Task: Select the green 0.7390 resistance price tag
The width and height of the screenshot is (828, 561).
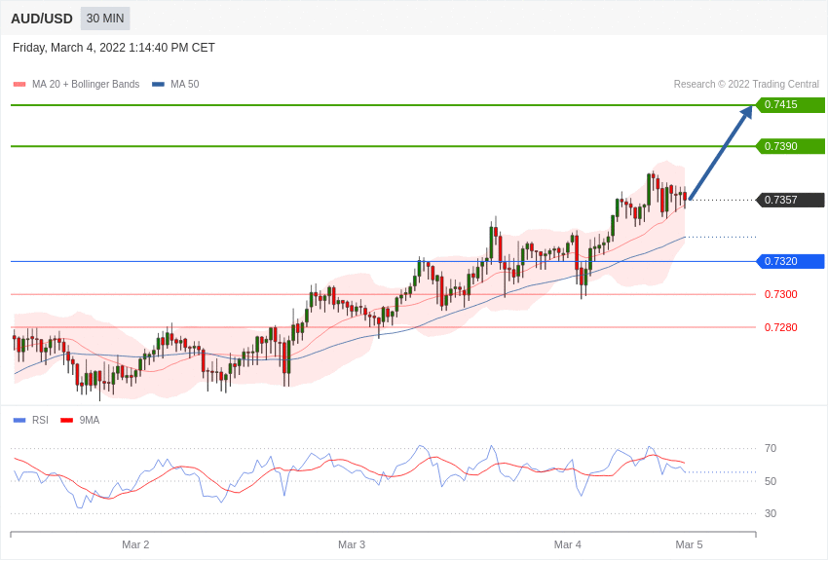Action: [x=790, y=146]
